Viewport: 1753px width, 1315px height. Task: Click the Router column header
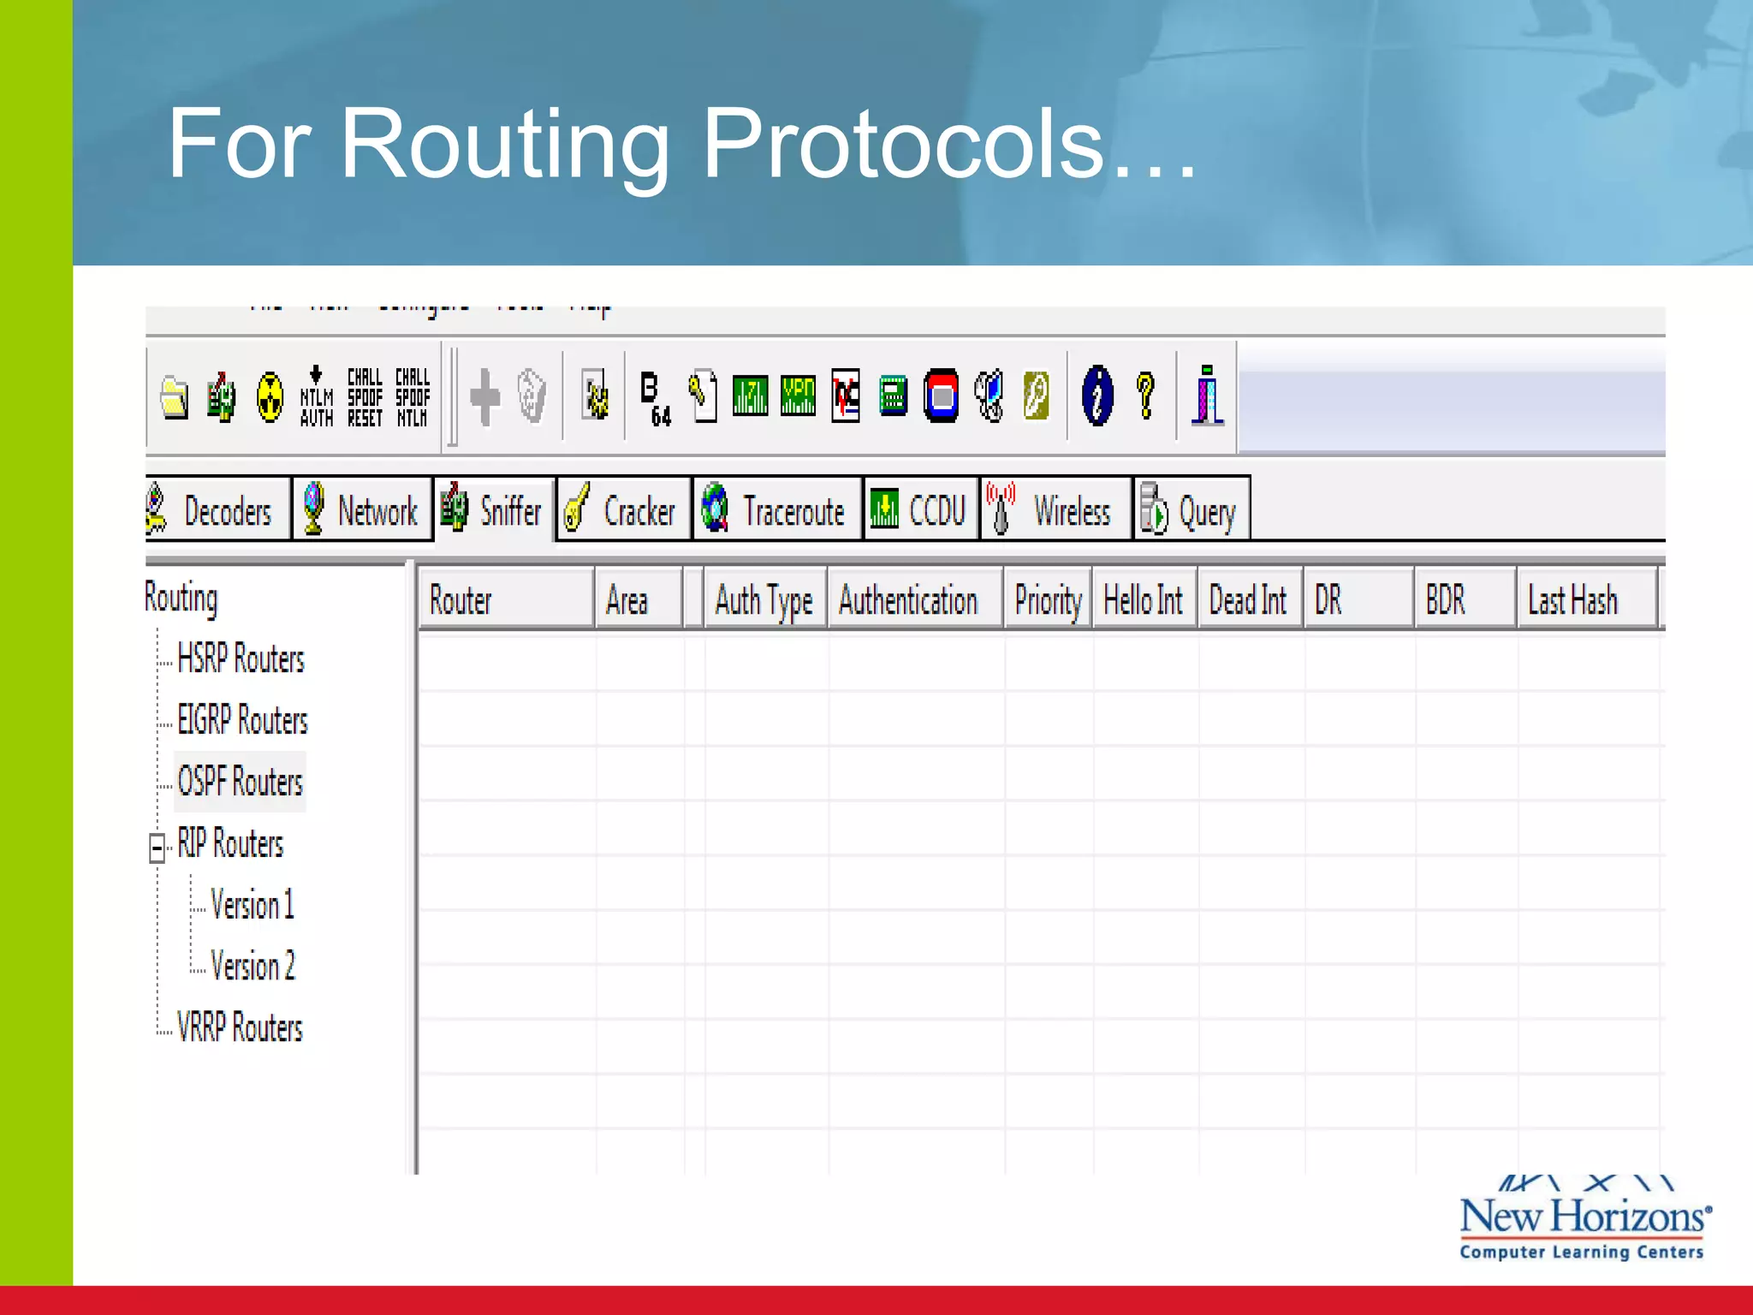tap(505, 600)
